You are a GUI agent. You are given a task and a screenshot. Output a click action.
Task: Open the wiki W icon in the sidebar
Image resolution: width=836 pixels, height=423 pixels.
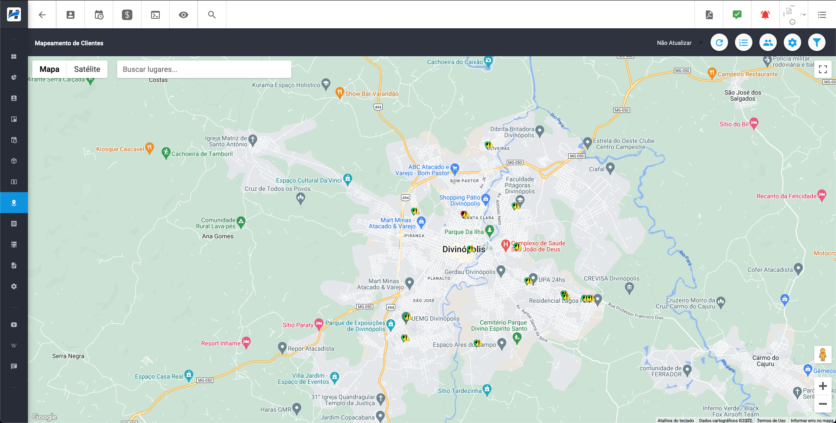point(14,346)
